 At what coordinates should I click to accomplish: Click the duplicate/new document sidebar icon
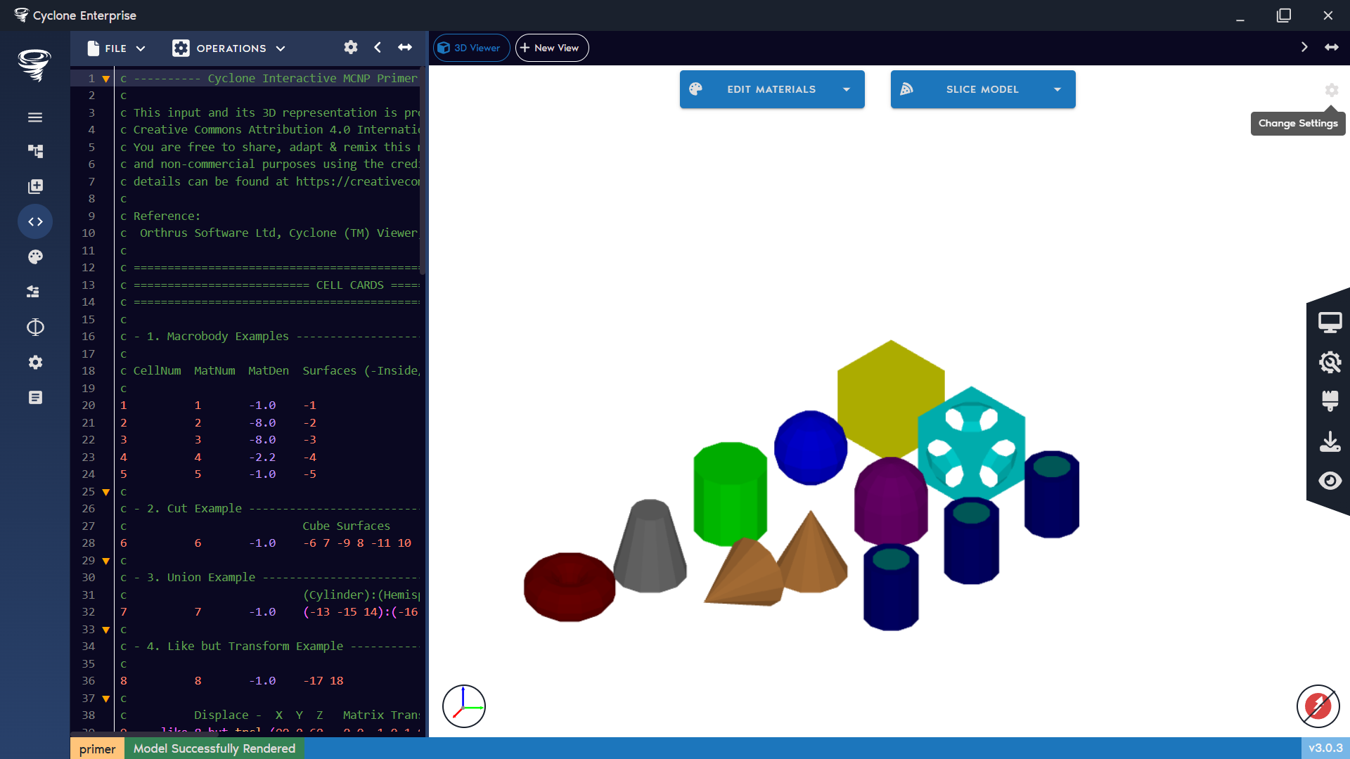coord(35,186)
